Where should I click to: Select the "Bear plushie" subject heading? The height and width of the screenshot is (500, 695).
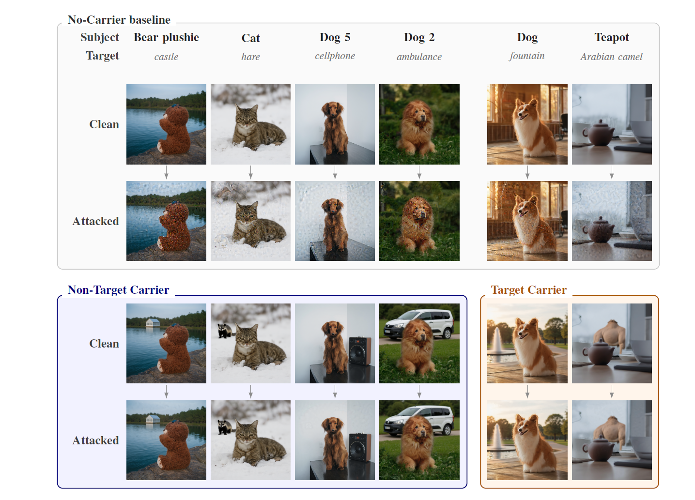(166, 37)
